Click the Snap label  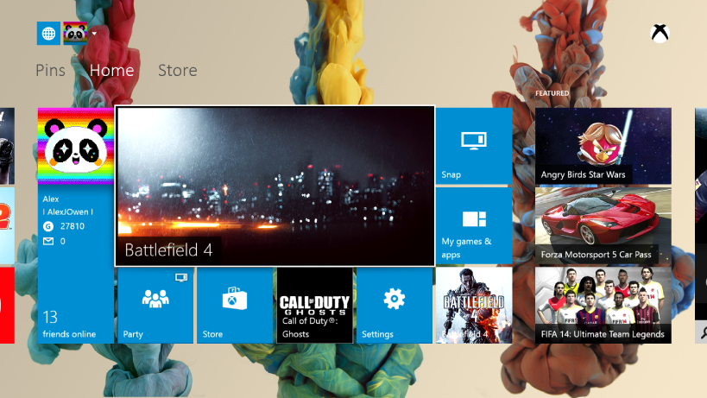[x=451, y=174]
